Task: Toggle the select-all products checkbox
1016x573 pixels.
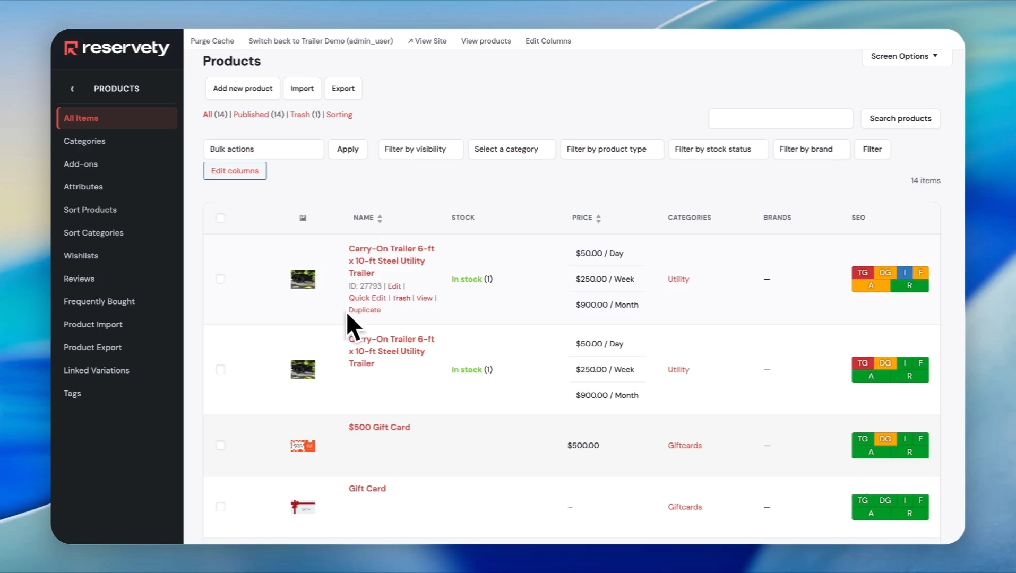Action: (220, 218)
